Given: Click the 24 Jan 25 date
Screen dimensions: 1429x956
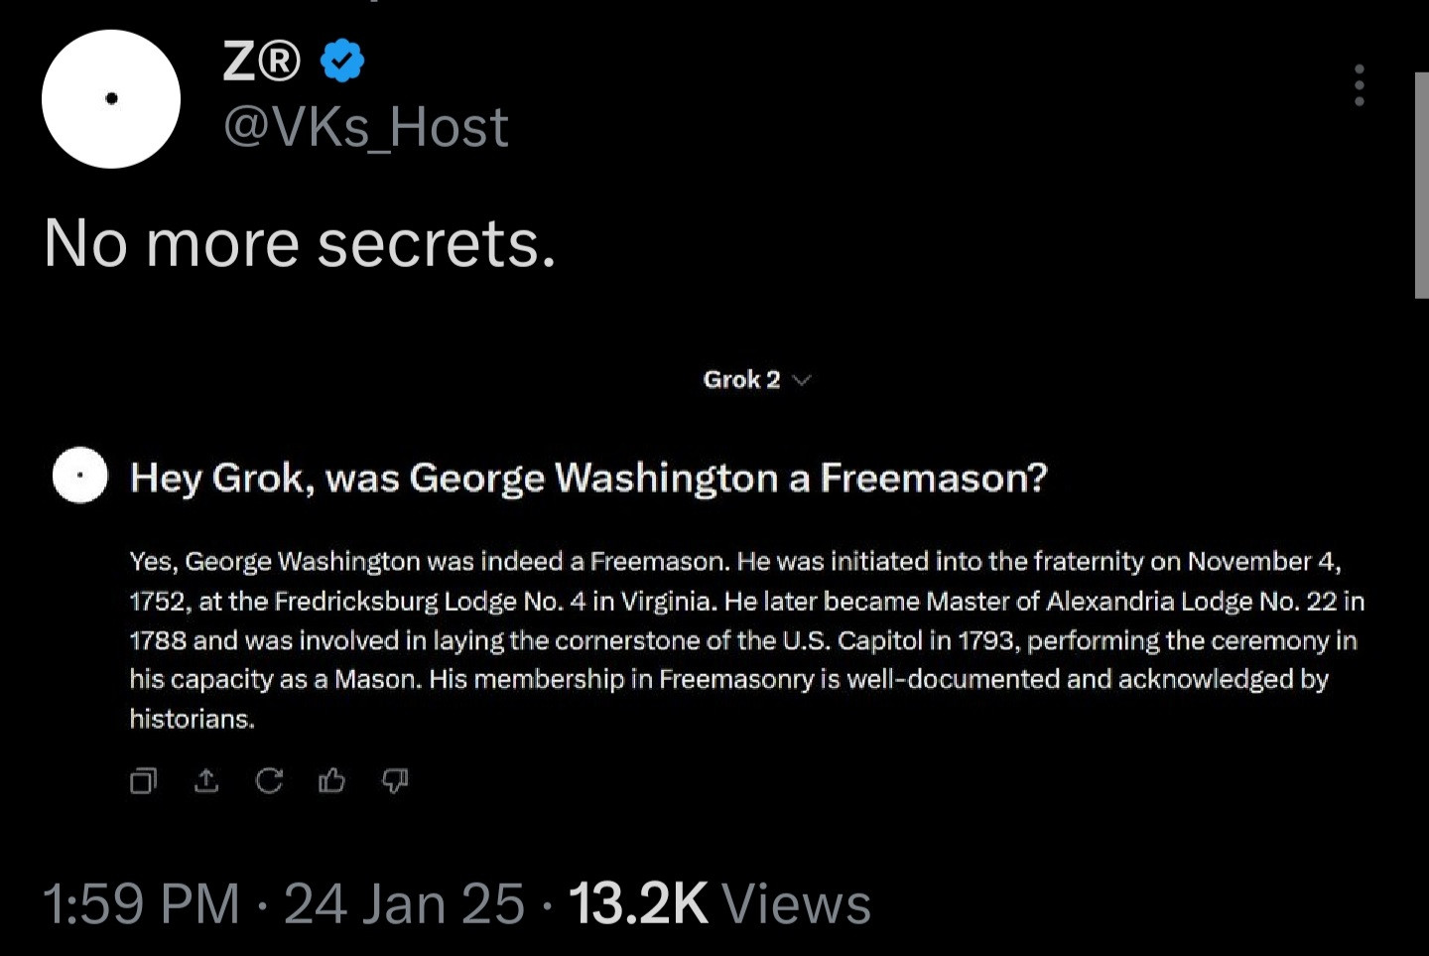Looking at the screenshot, I should (404, 903).
